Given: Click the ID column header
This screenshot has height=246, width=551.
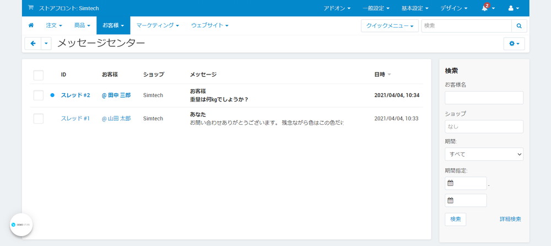Looking at the screenshot, I should [63, 74].
